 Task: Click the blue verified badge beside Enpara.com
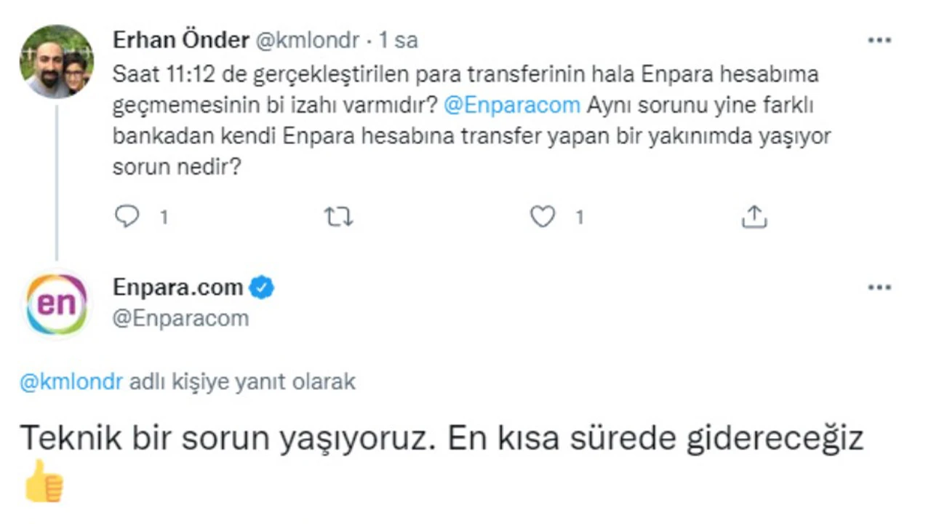coord(262,288)
